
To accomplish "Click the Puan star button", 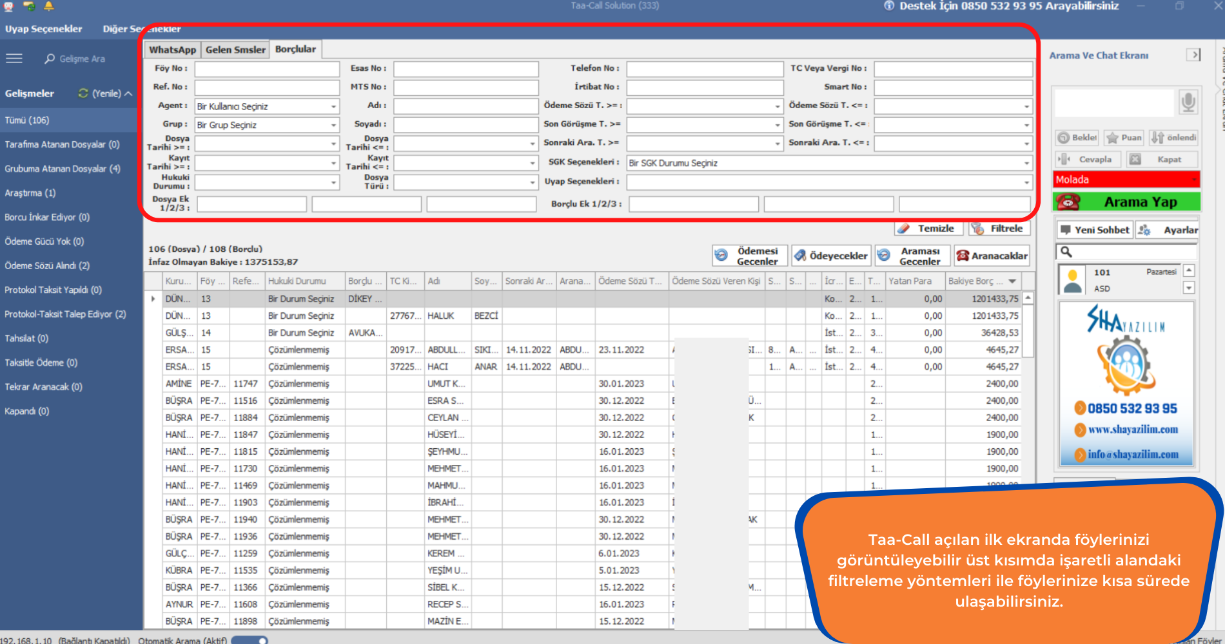I will [x=1124, y=138].
